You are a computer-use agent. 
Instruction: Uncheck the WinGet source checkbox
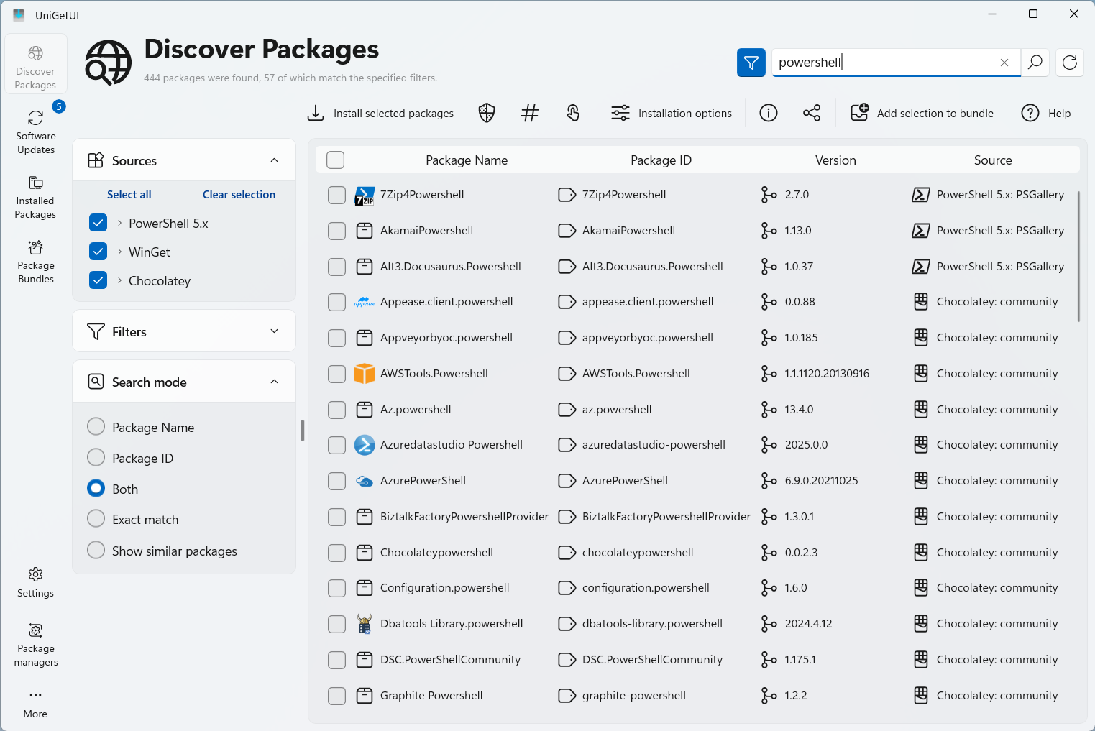[x=98, y=252]
